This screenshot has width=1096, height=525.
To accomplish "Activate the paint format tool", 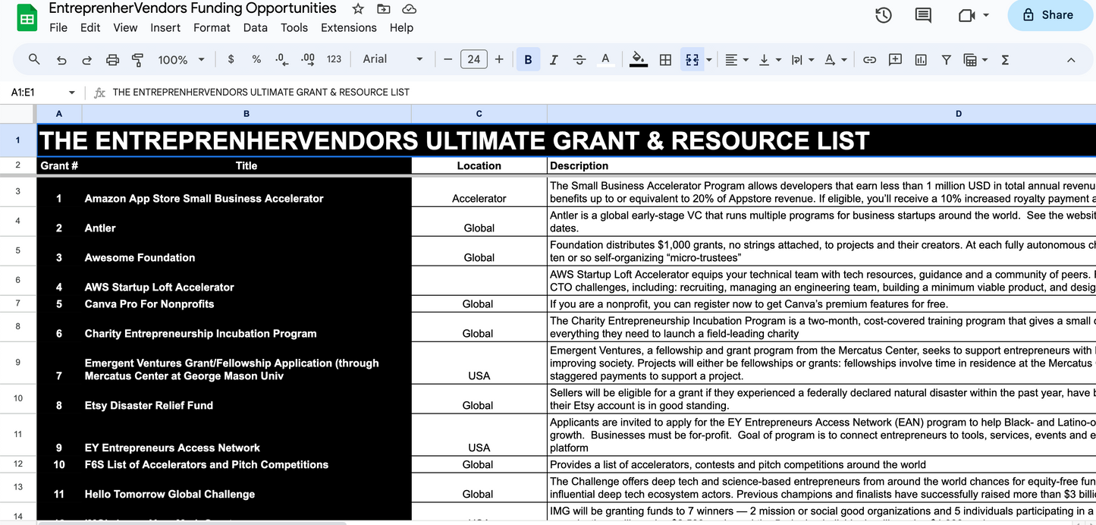I will [x=138, y=59].
